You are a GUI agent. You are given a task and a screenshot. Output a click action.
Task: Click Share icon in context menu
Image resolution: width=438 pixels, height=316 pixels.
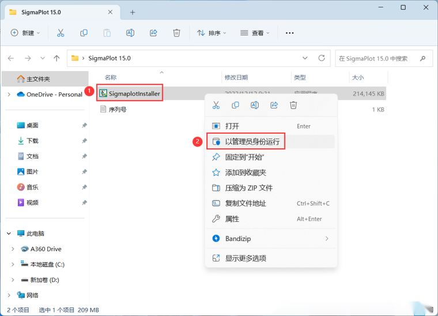point(274,105)
